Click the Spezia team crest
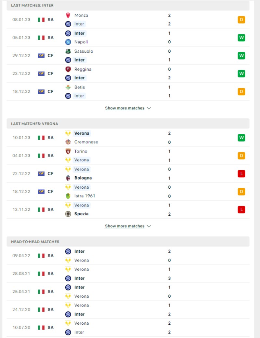Image resolution: width=260 pixels, height=338 pixels. pos(68,214)
